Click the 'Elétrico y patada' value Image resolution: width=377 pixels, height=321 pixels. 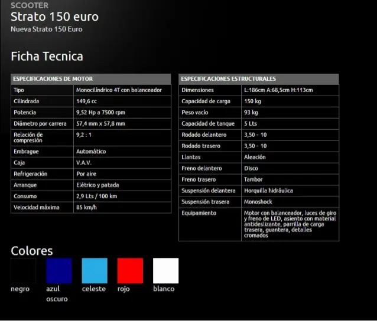97,185
